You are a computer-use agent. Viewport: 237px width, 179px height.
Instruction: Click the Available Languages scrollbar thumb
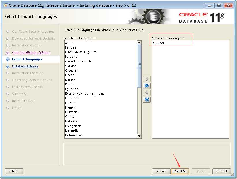pyautogui.click(x=139, y=66)
